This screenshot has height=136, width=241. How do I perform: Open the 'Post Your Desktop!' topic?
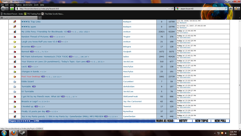pos(31,76)
